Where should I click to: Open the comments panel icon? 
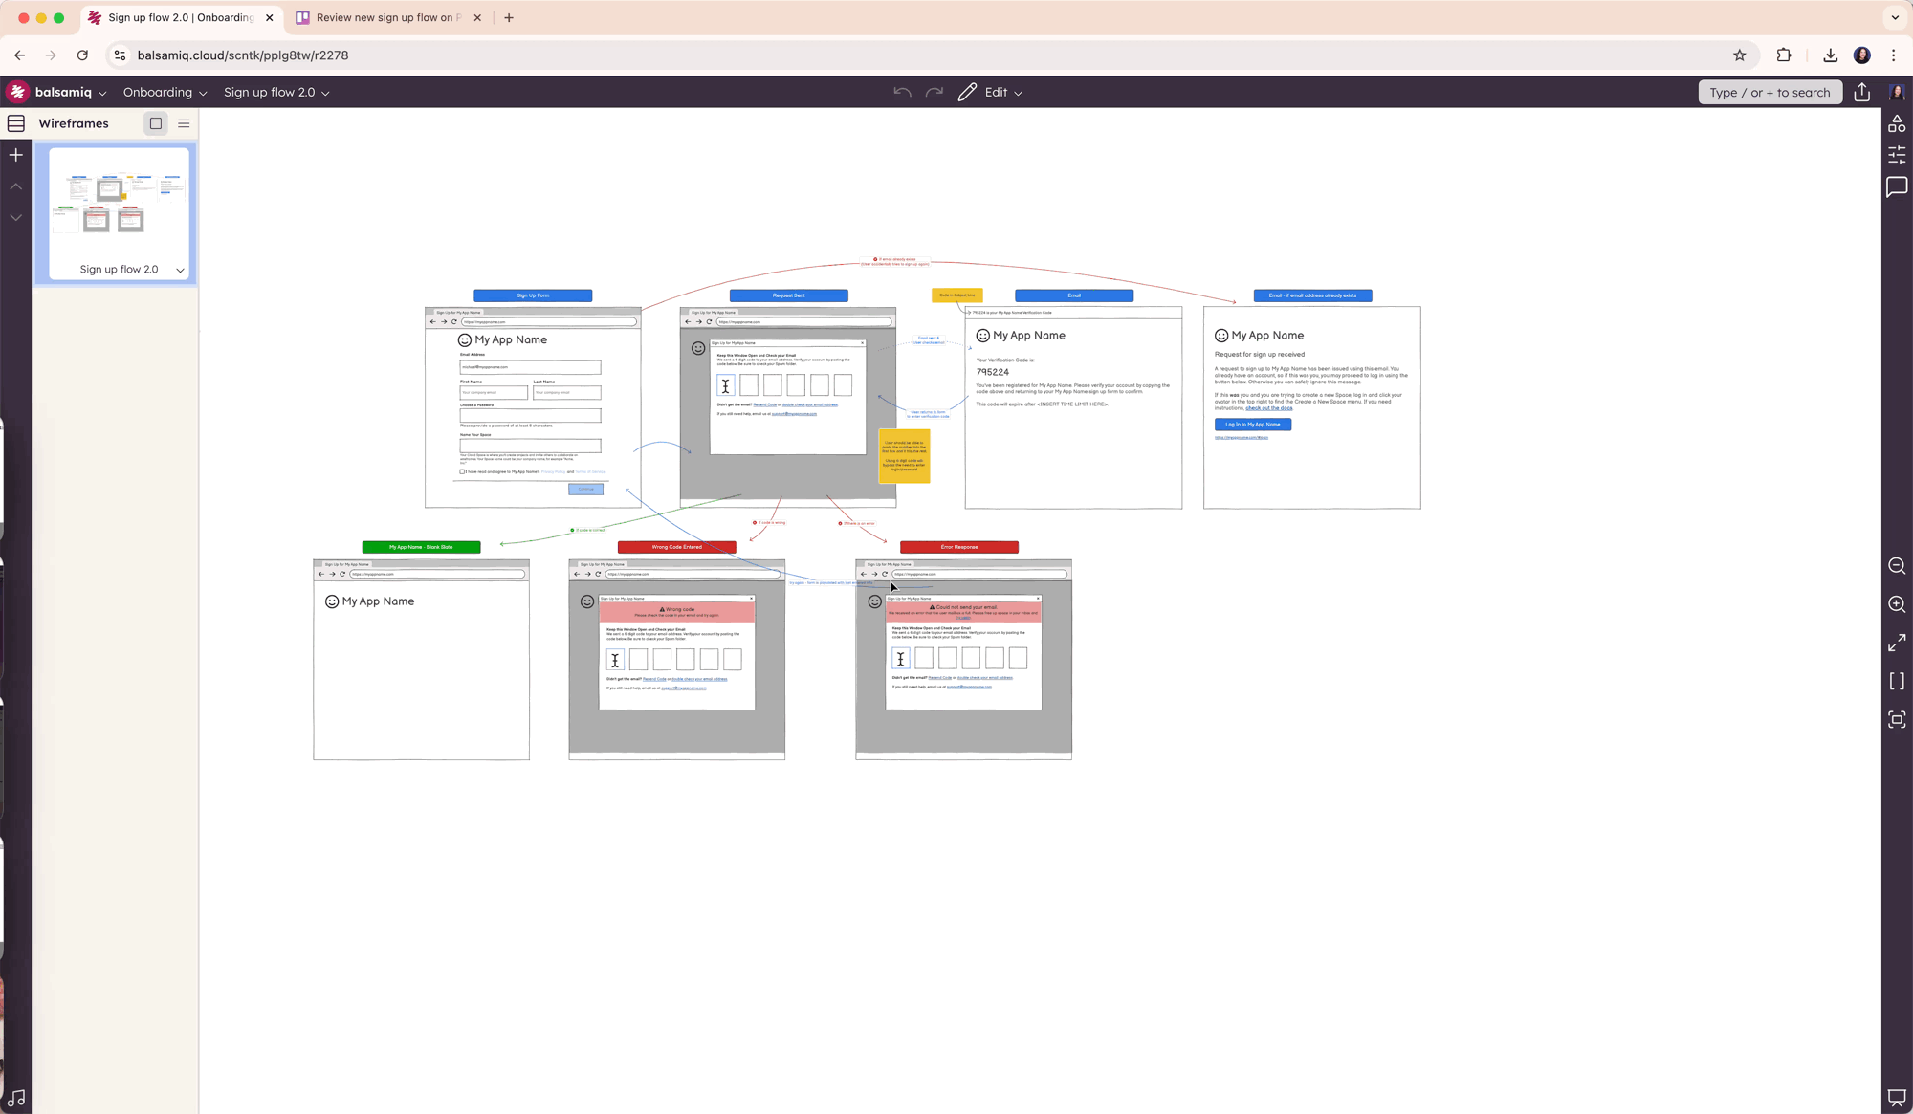pyautogui.click(x=1897, y=186)
